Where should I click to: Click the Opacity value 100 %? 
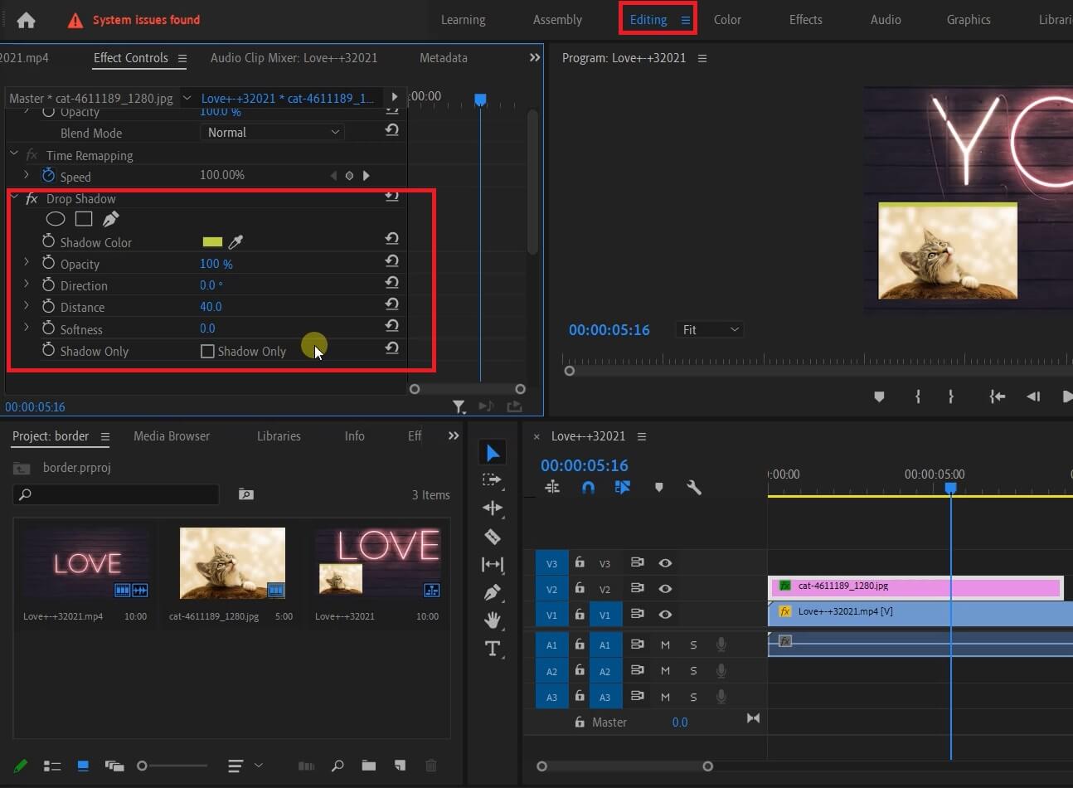[216, 263]
